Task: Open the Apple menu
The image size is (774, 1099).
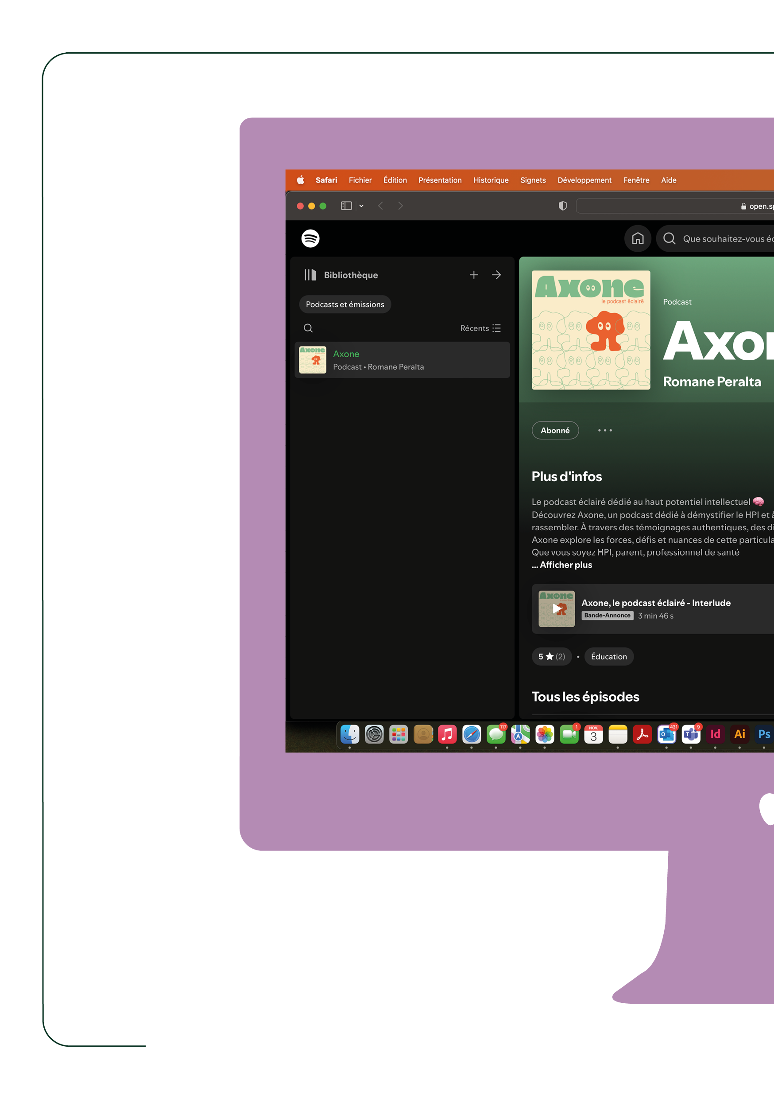Action: (300, 180)
